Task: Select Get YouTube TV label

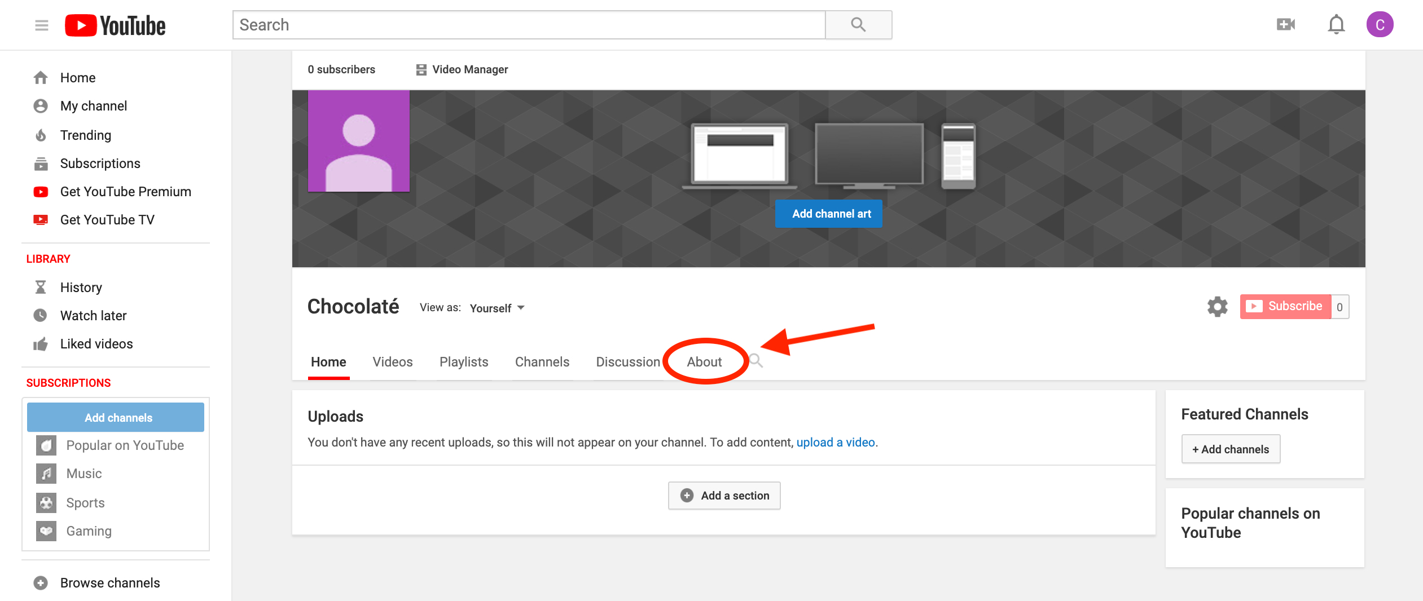Action: coord(107,220)
